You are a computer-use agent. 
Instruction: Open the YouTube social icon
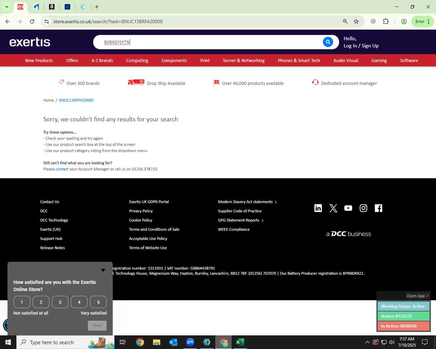tap(348, 208)
